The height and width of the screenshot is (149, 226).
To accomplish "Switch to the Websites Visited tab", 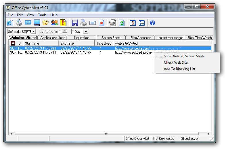I will coord(23,37).
